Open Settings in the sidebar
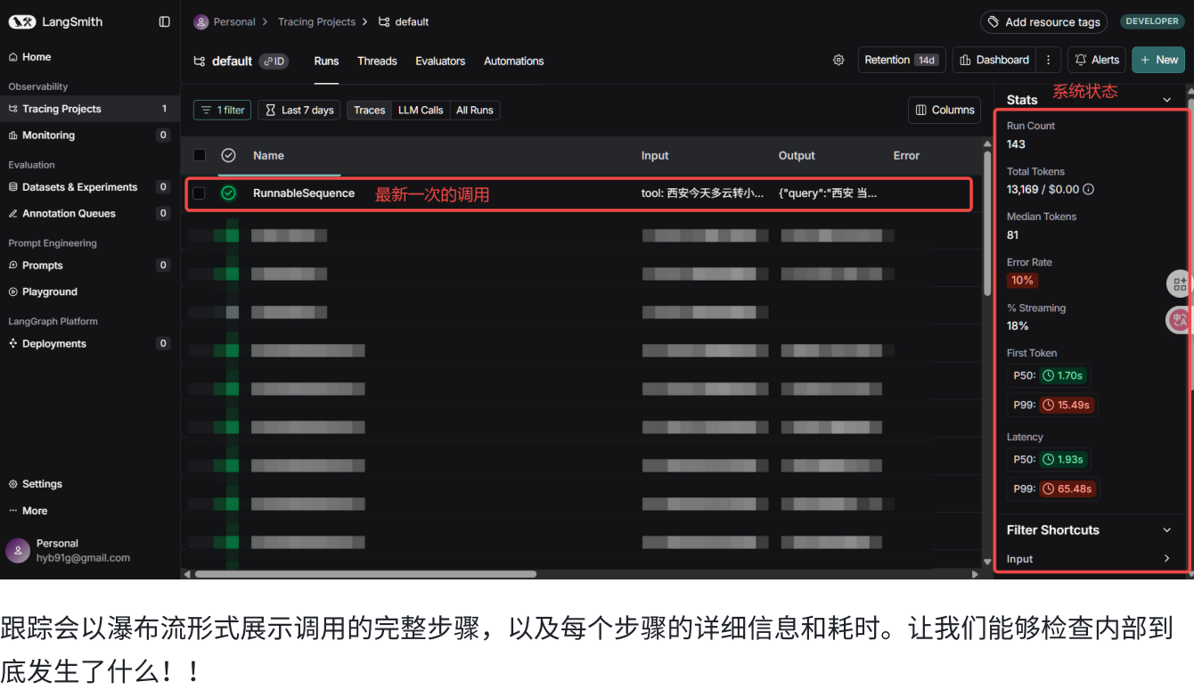This screenshot has width=1194, height=690. pyautogui.click(x=36, y=484)
